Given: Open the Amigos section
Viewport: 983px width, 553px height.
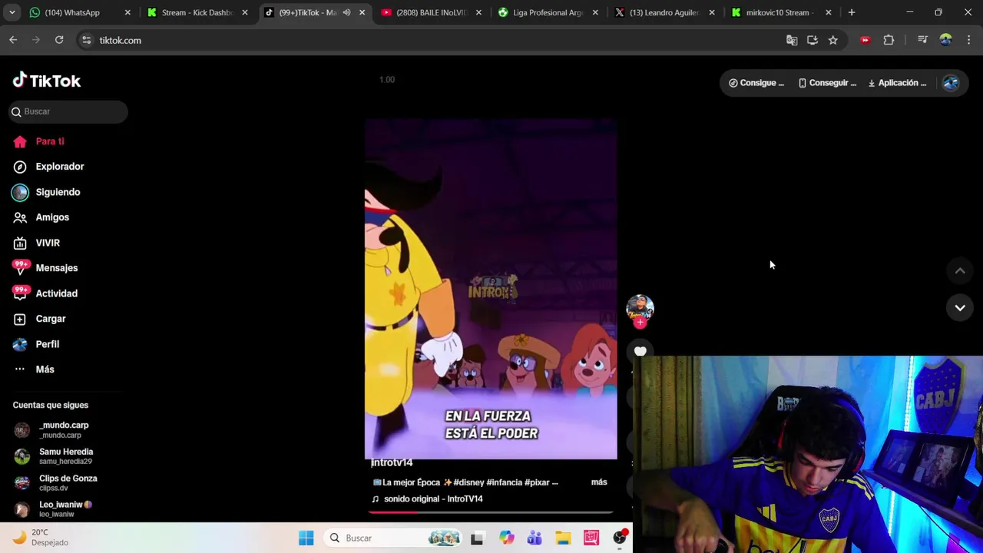Looking at the screenshot, I should tap(41, 217).
